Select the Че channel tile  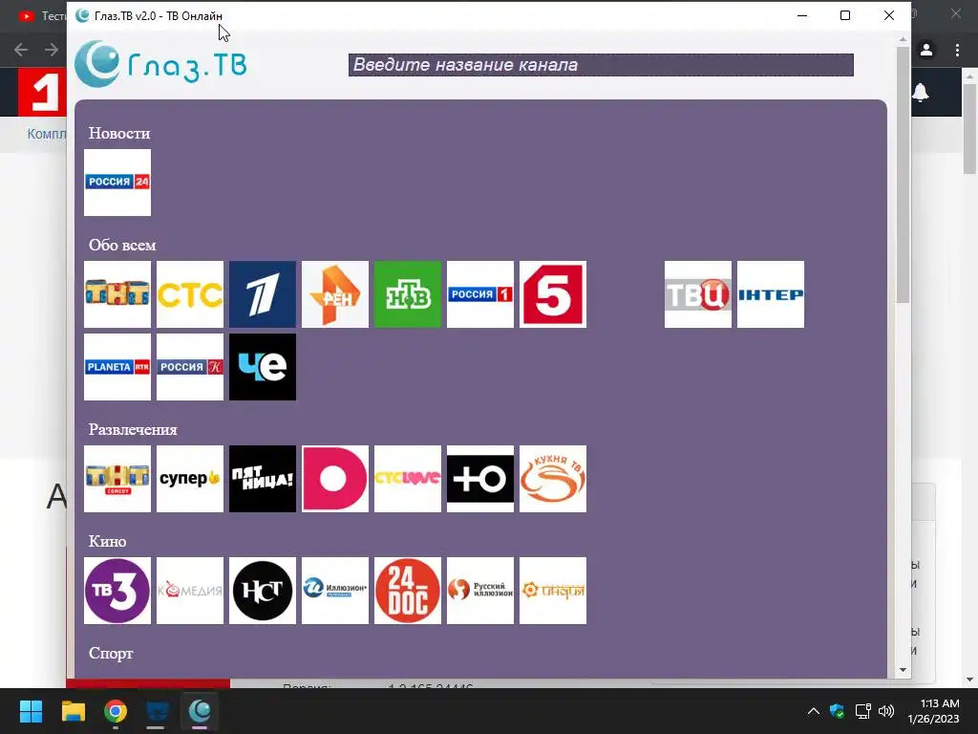[x=263, y=367]
